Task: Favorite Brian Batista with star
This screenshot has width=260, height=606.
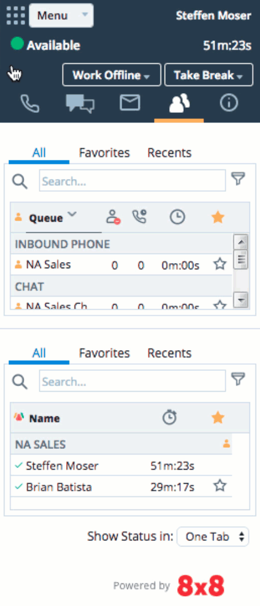Action: click(x=220, y=486)
